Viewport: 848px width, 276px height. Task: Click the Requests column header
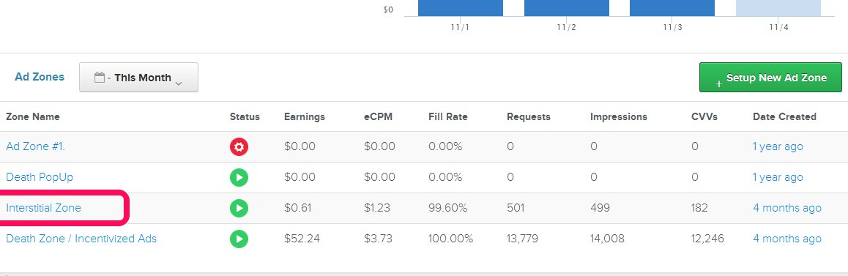coord(529,117)
